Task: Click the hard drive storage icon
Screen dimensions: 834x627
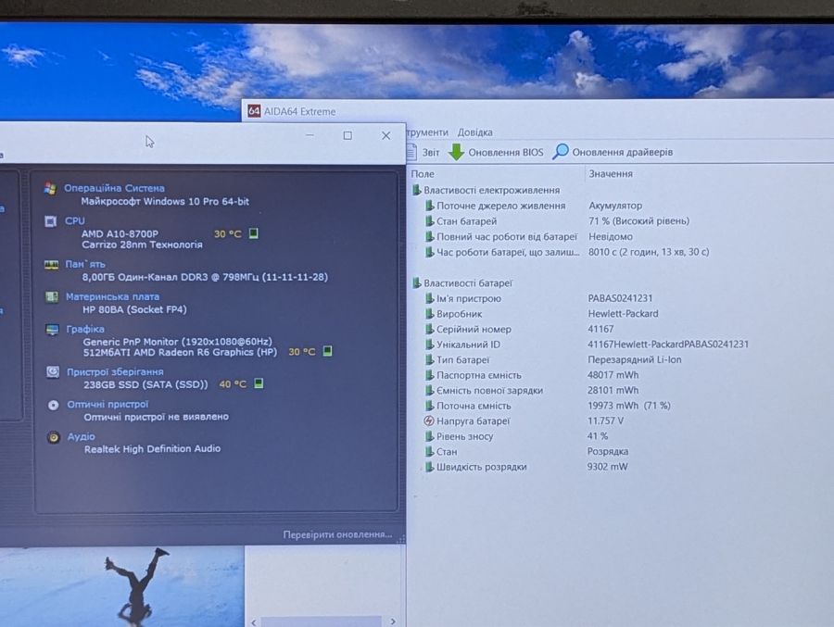Action: tap(53, 371)
